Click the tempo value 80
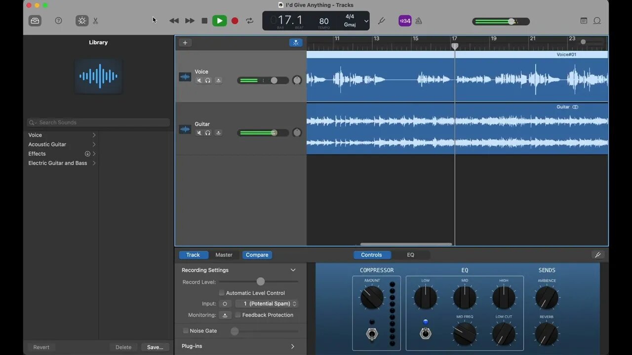 [x=324, y=21]
